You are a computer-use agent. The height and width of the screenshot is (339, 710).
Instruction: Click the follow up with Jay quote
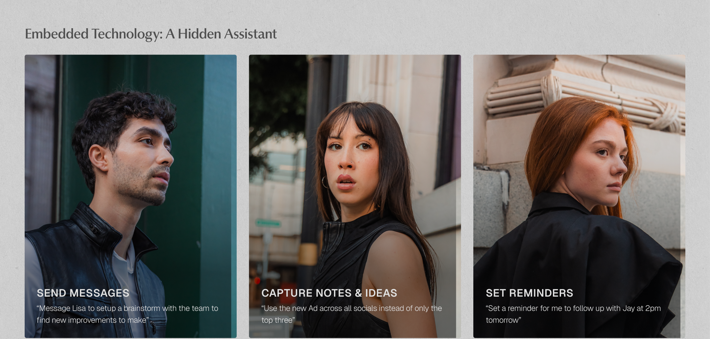click(573, 314)
